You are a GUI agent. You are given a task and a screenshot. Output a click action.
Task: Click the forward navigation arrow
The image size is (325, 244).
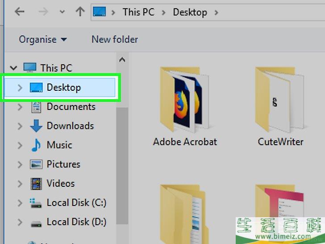click(43, 12)
